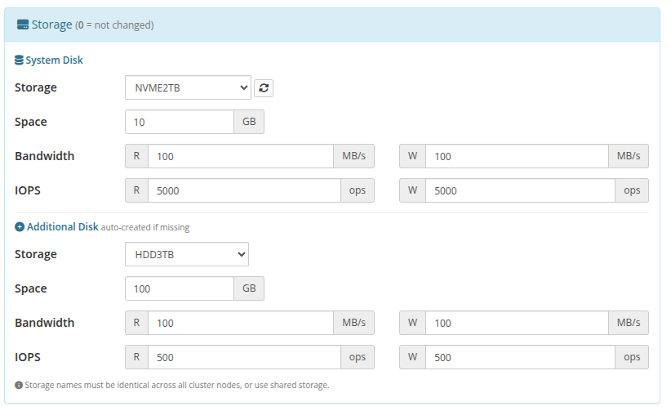Click the Storage panel header title
Screen dimensions: 671x411
pyautogui.click(x=51, y=25)
